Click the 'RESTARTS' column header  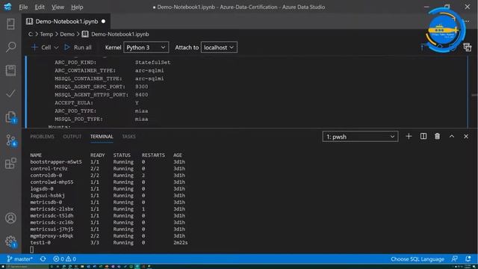pyautogui.click(x=153, y=155)
